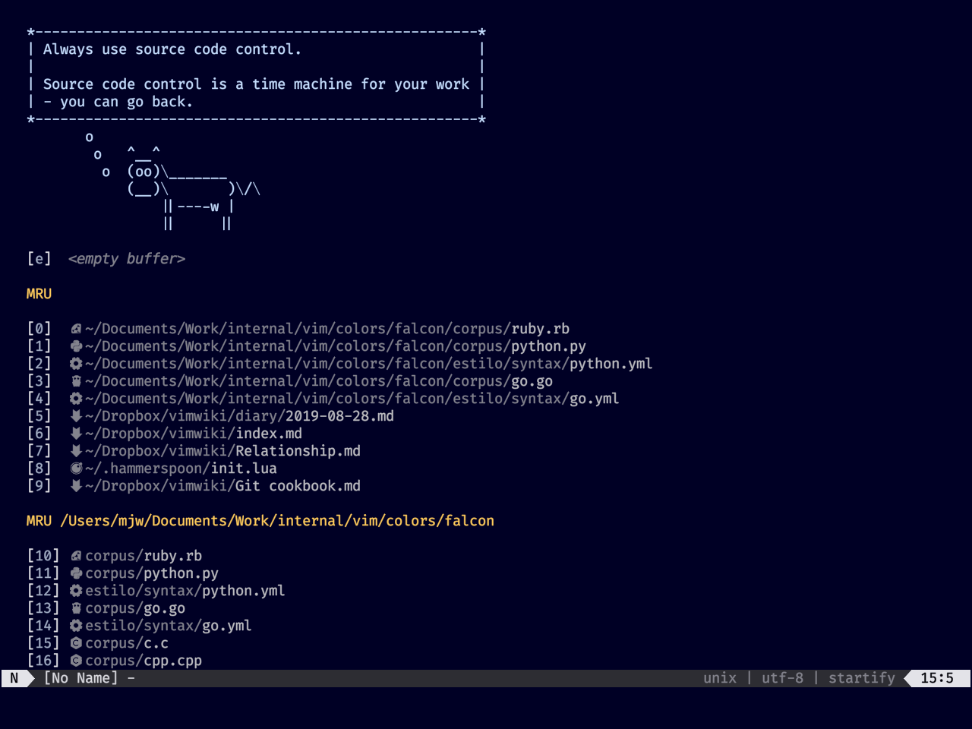
Task: Click the gear icon beside entry [4] go.yml
Action: point(76,399)
